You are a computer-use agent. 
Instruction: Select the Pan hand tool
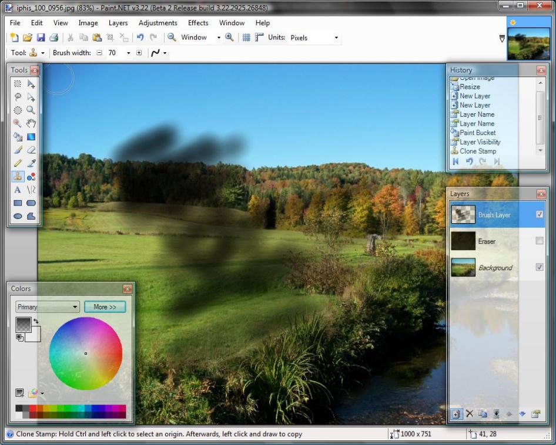pyautogui.click(x=31, y=123)
